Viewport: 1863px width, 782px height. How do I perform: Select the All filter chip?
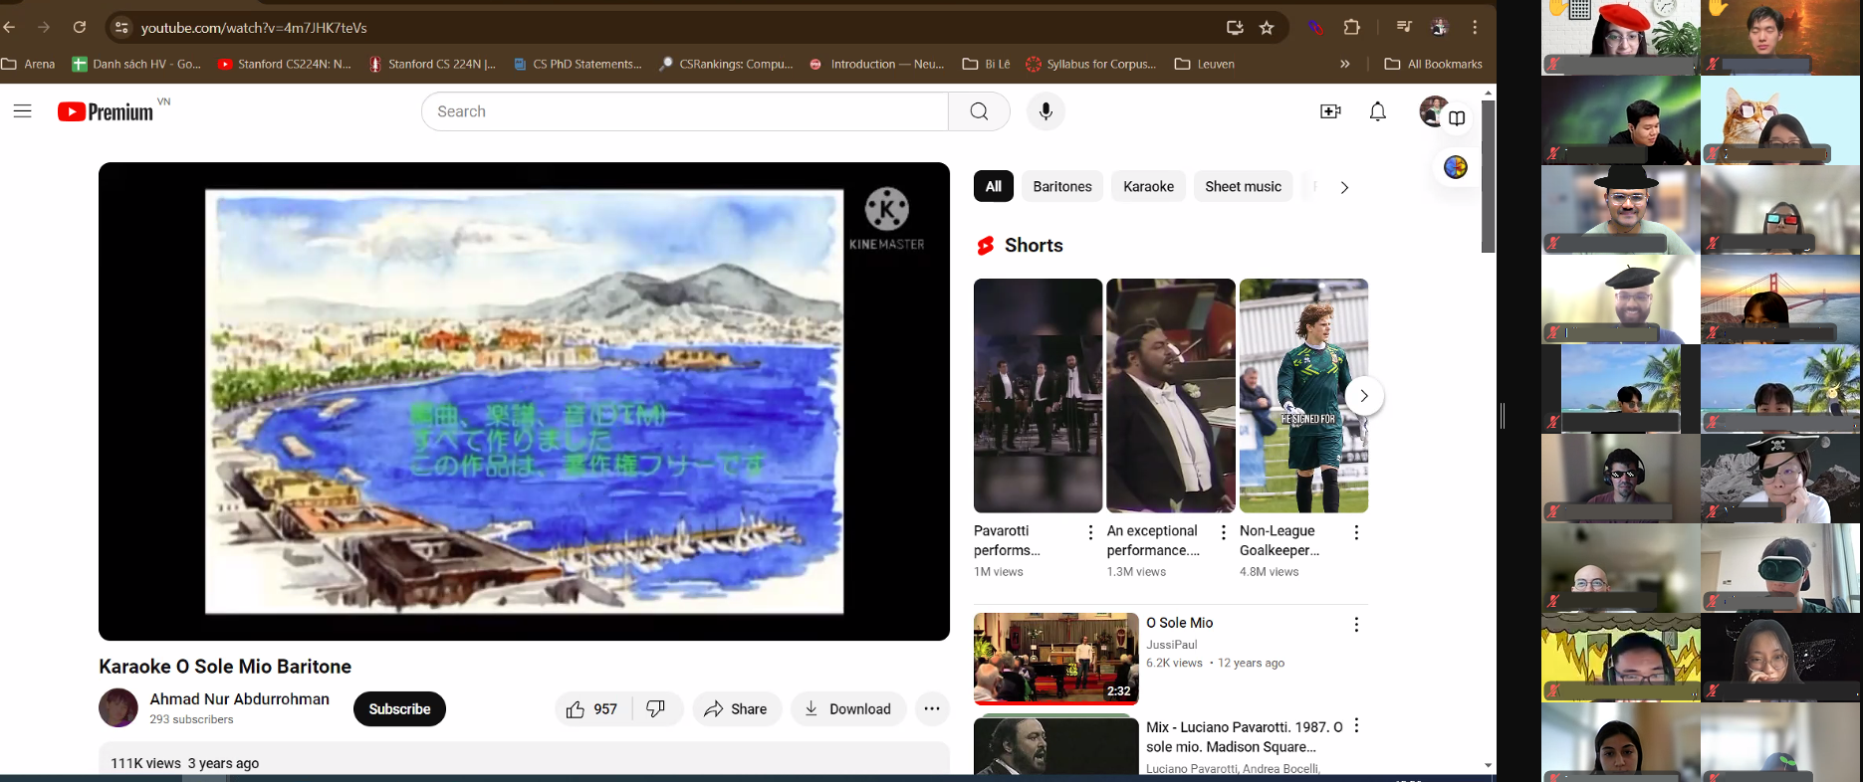(994, 186)
